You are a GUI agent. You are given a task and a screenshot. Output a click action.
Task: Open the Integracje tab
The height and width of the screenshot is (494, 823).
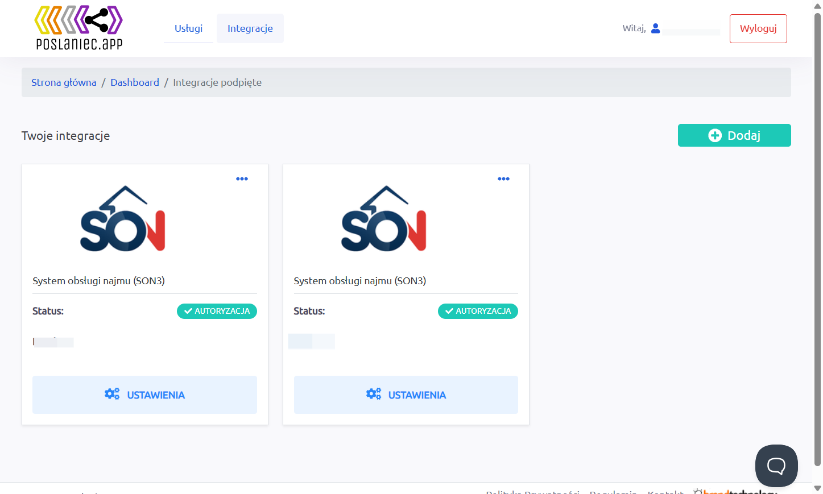(x=250, y=28)
